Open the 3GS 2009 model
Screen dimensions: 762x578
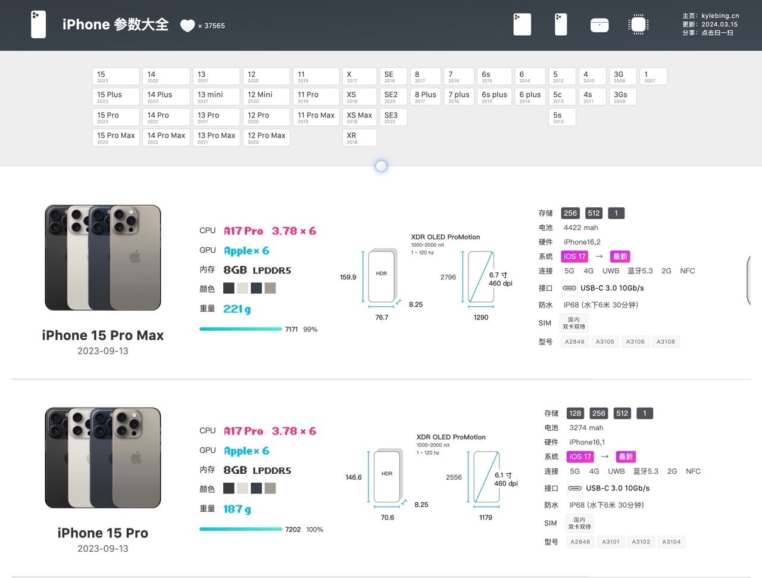[x=623, y=97]
